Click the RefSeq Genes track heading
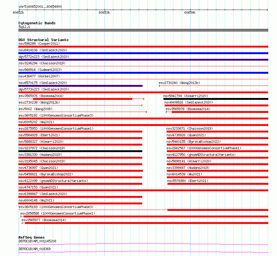This screenshot has height=256, width=277. [31, 237]
